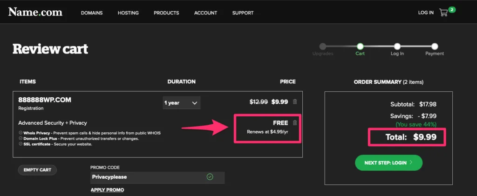This screenshot has height=196, width=477.
Task: Open the Products menu
Action: click(x=166, y=13)
